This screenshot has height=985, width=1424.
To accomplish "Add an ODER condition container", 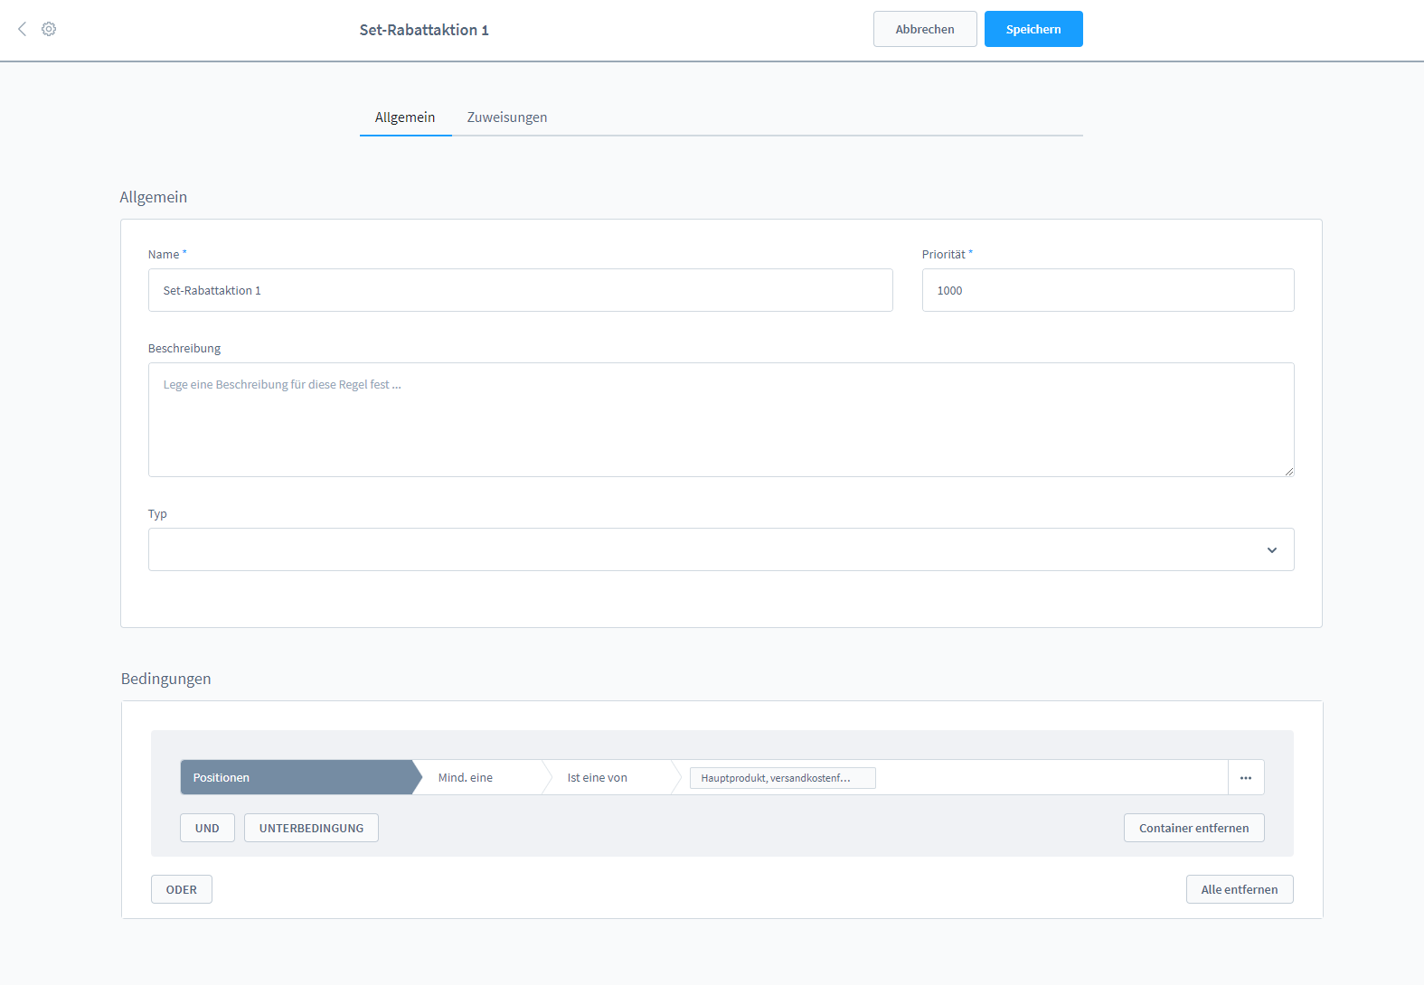I will pyautogui.click(x=181, y=889).
